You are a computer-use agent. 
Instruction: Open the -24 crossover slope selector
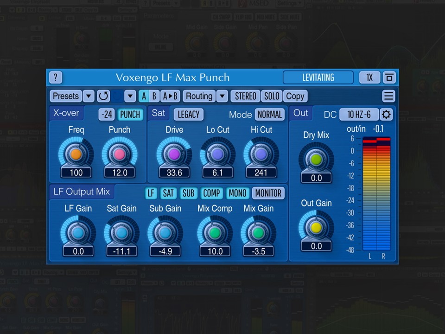[x=107, y=115]
